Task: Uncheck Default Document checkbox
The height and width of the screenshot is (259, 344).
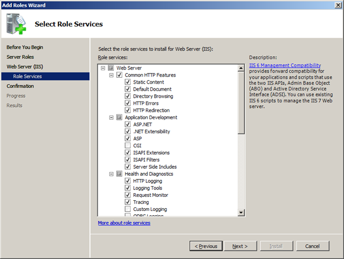Action: (128, 89)
